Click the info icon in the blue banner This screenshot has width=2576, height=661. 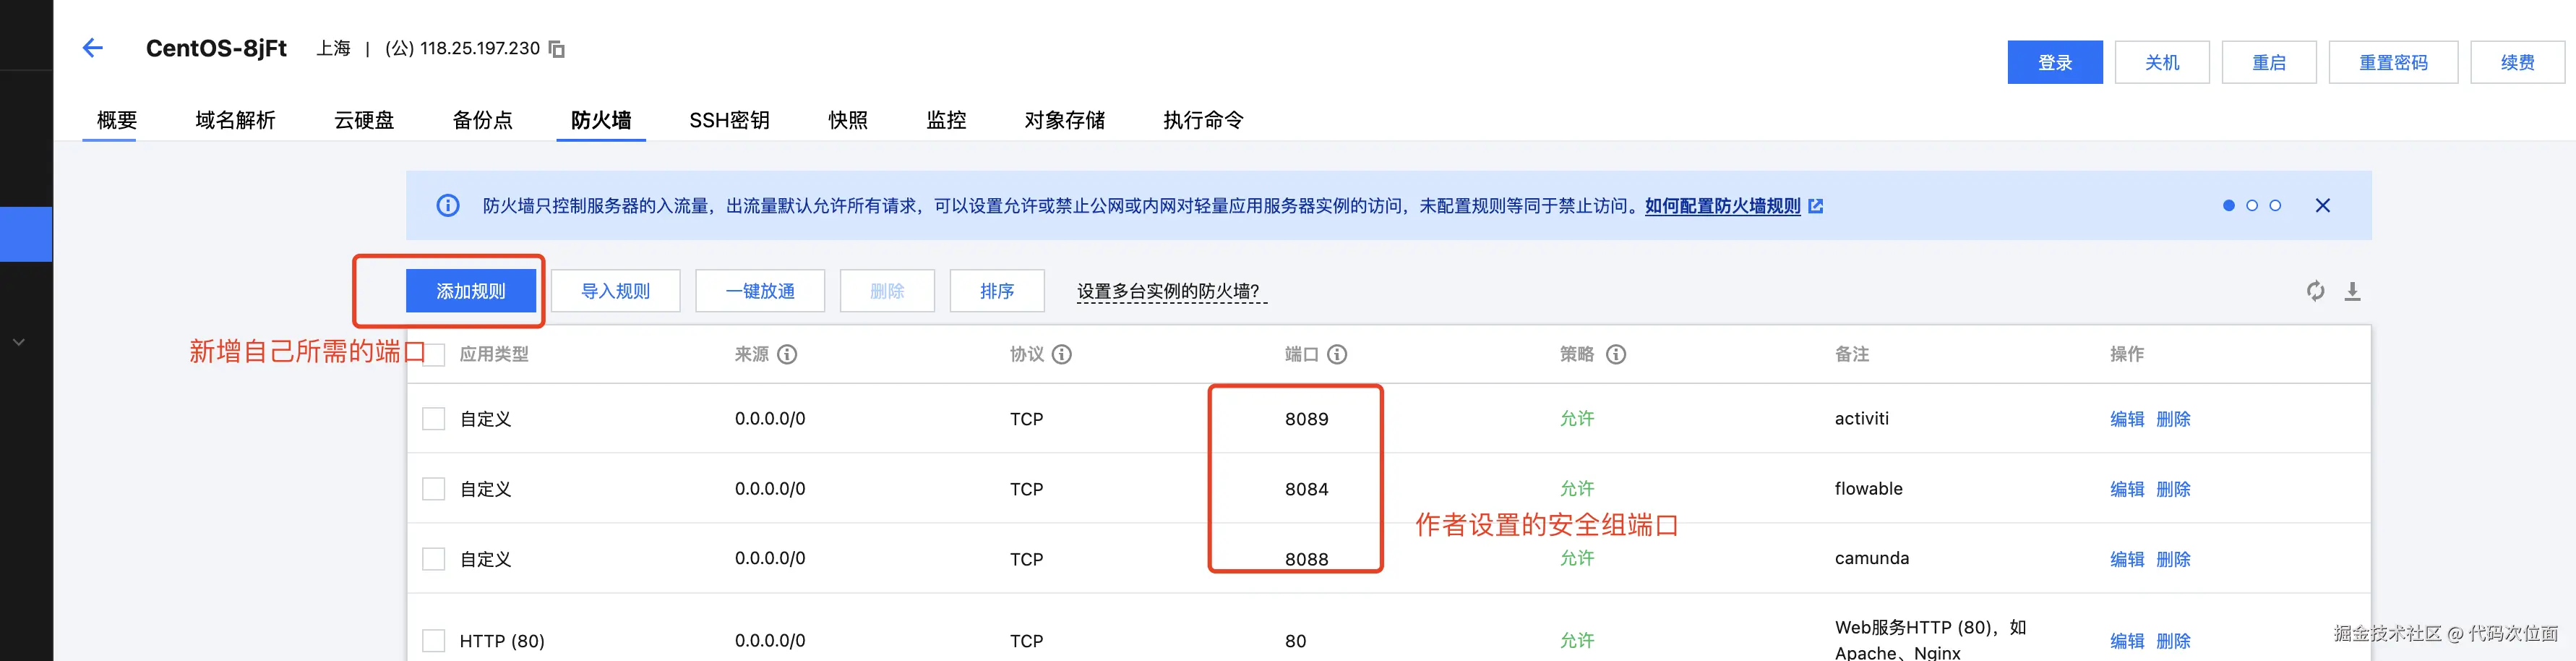(x=447, y=205)
